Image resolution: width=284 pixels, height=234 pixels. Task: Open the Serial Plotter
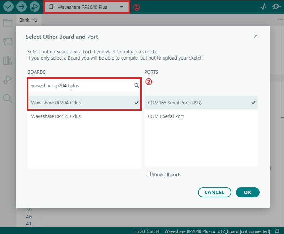tap(264, 7)
